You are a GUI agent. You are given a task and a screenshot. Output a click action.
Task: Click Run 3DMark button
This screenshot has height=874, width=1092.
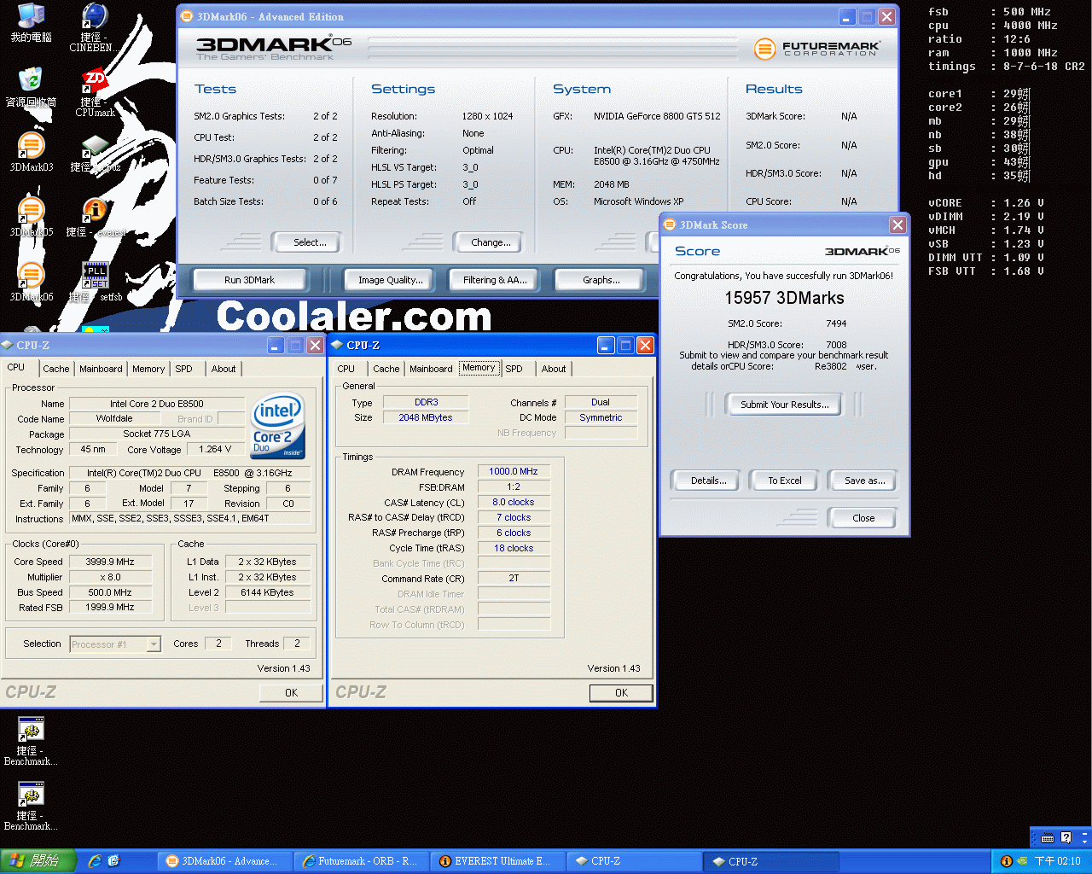249,280
